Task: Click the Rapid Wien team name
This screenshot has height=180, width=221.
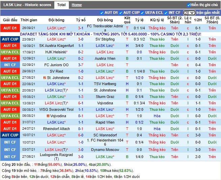Action: (105, 122)
